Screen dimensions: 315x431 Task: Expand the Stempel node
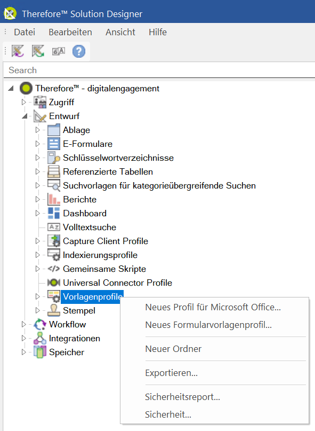38,310
